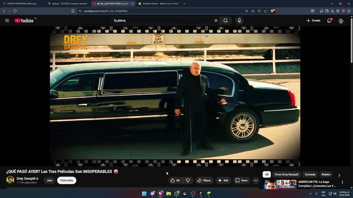Pause the video by clicking the player
353x198 pixels.
(x=175, y=96)
